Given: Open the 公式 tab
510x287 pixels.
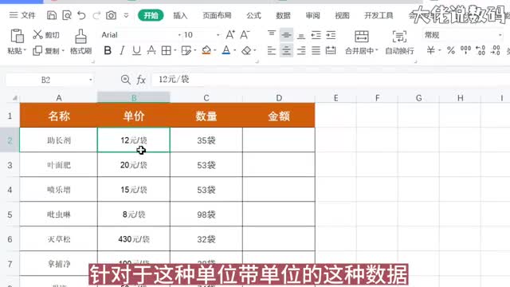Looking at the screenshot, I should pyautogui.click(x=253, y=15).
